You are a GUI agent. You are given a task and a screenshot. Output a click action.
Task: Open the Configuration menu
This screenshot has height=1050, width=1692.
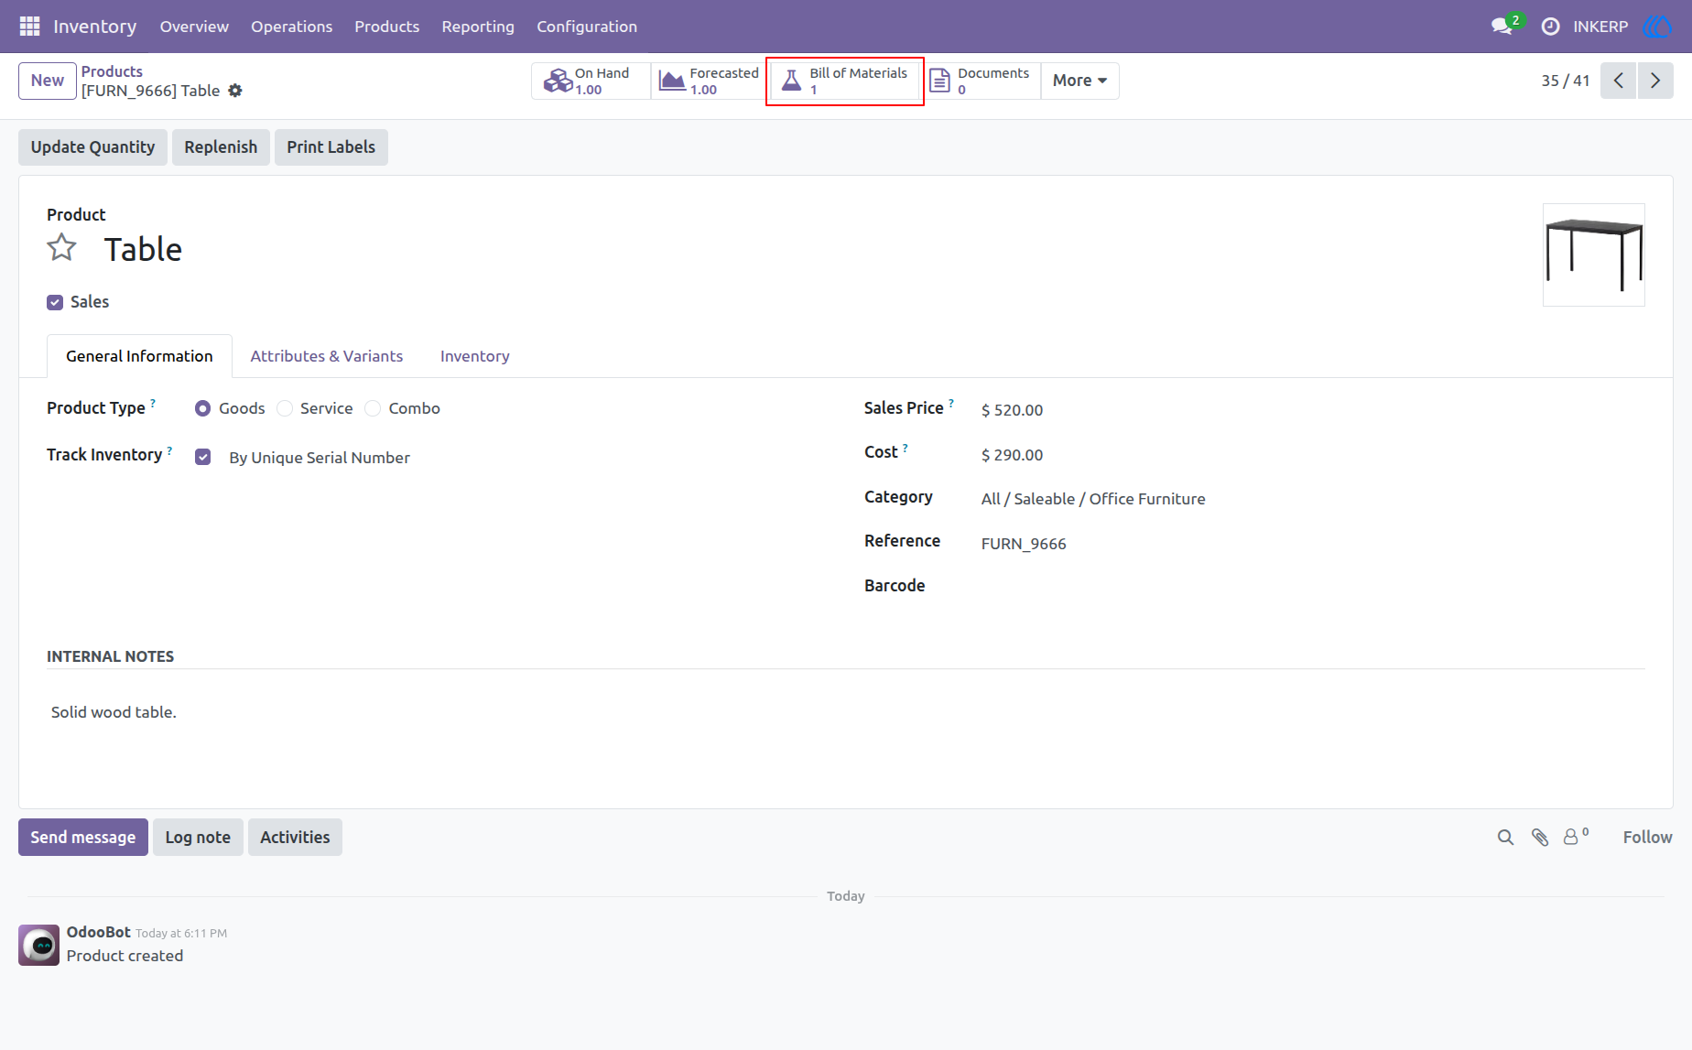point(587,27)
